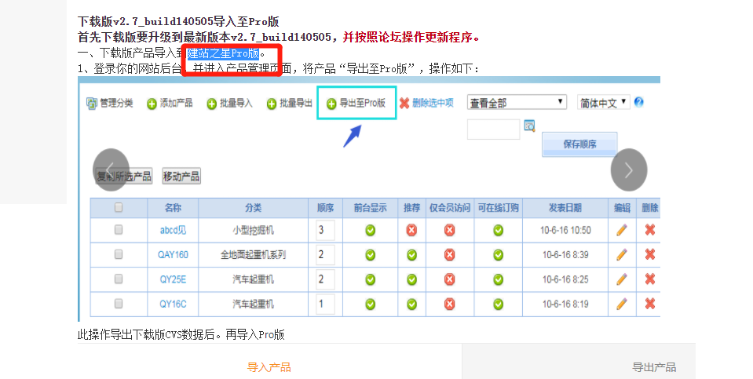Viewport: 753px width, 379px height.
Task: Click the 可在线订购 status icon for QAY160
Action: tap(499, 255)
